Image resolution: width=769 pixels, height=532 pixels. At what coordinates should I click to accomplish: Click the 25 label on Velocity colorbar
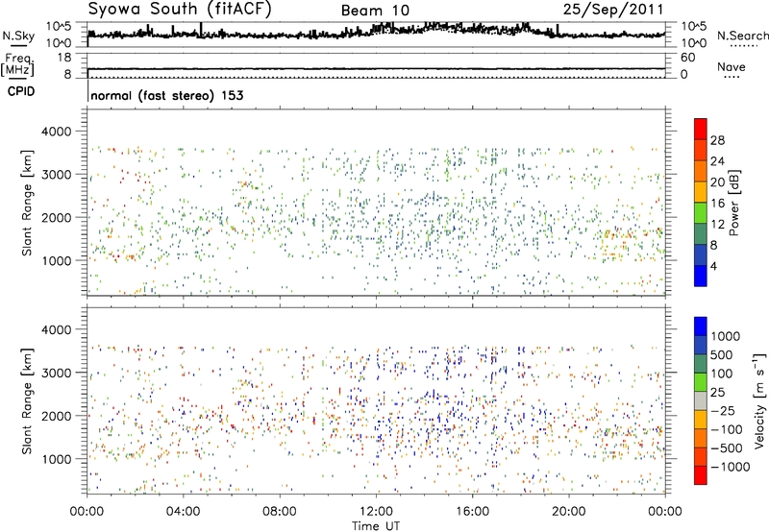coord(718,393)
